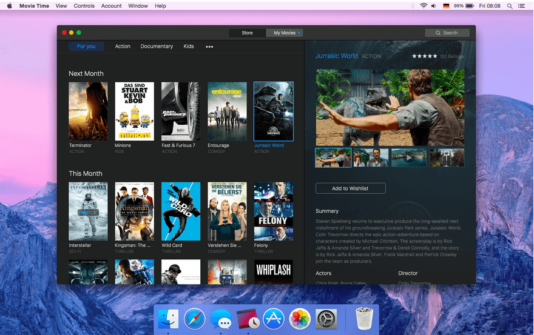Open the Window menu
534x335 pixels.
138,6
